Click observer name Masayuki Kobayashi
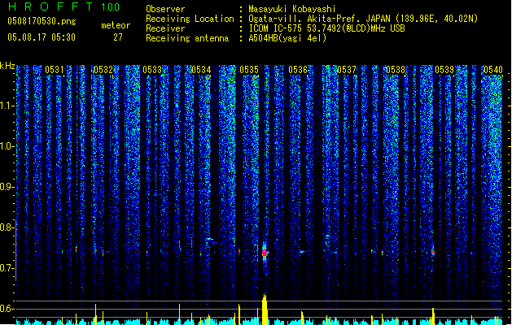The image size is (512, 325). tap(292, 9)
